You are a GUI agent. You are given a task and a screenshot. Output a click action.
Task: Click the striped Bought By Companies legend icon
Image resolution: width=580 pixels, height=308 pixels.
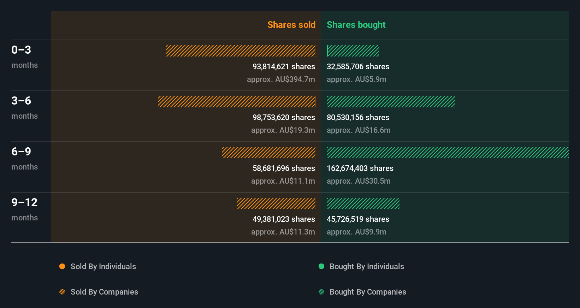coord(321,292)
